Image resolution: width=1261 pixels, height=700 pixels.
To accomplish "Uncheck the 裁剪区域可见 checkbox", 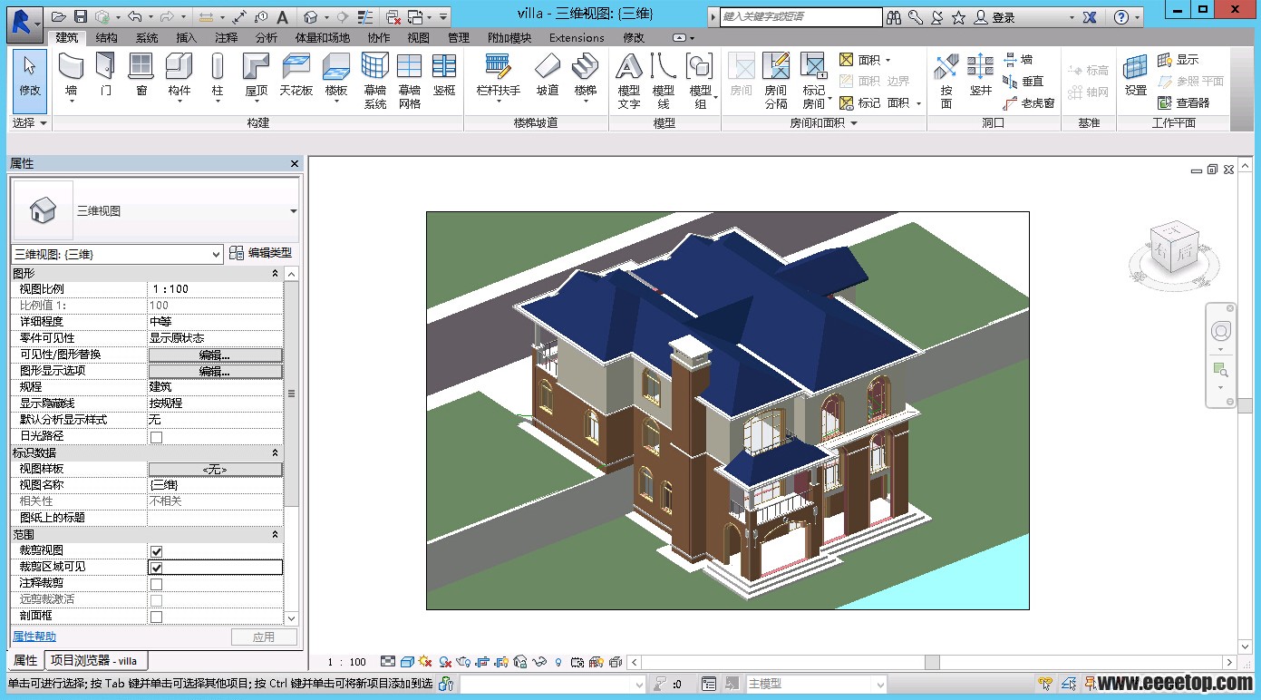I will (x=156, y=567).
